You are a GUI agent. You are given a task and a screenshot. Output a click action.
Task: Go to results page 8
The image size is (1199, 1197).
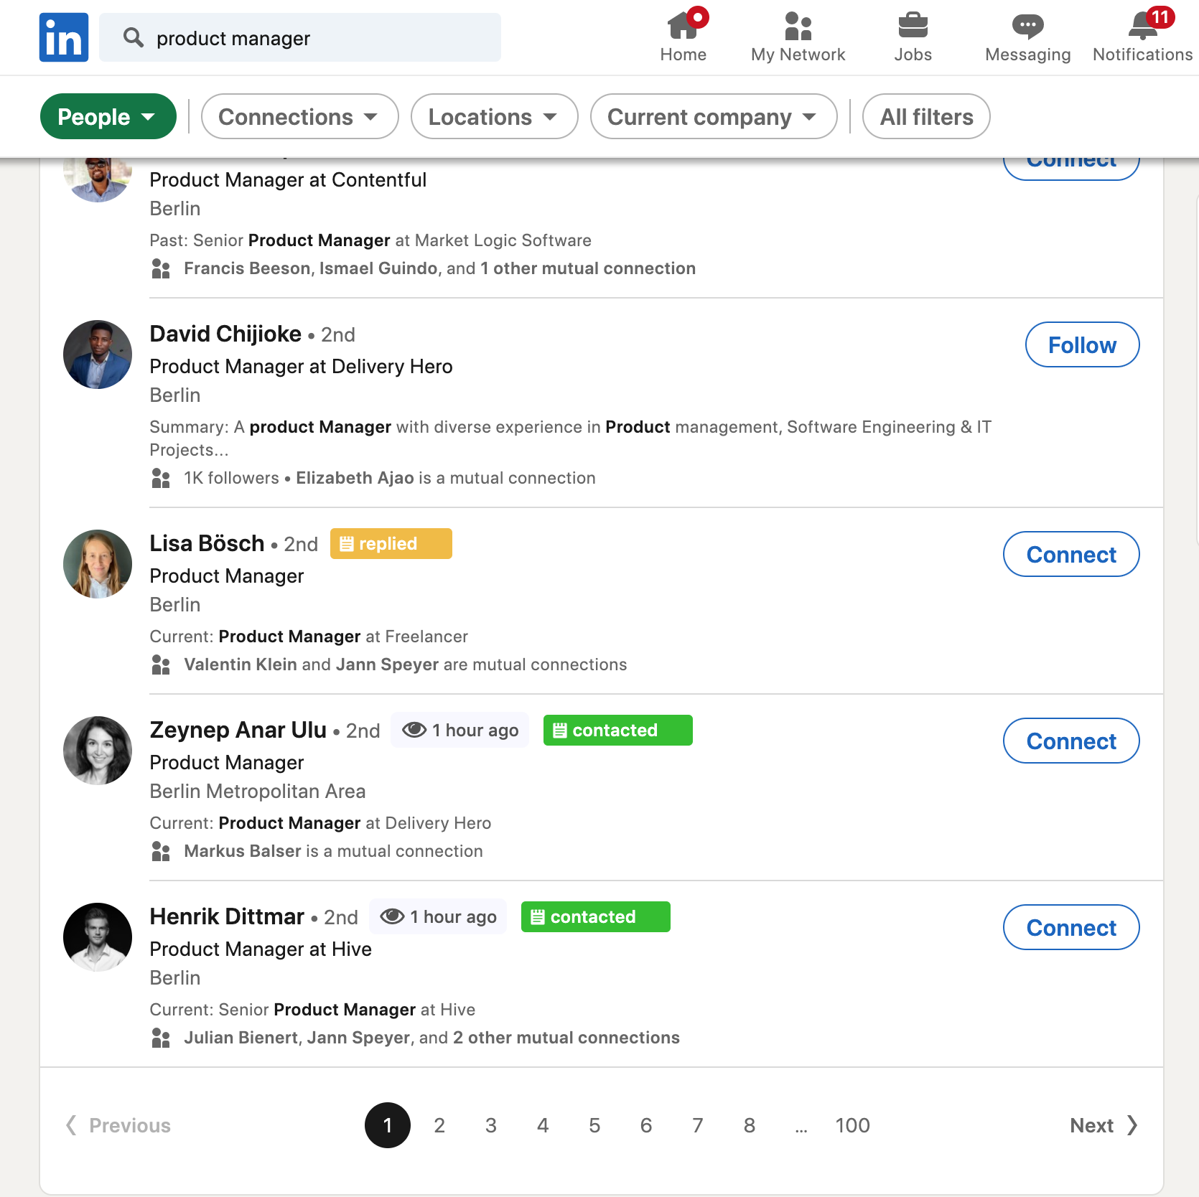pos(750,1125)
